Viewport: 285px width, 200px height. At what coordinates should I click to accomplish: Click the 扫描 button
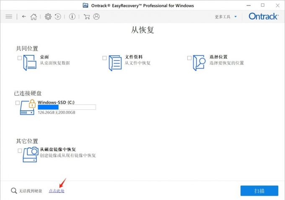pos(259,191)
